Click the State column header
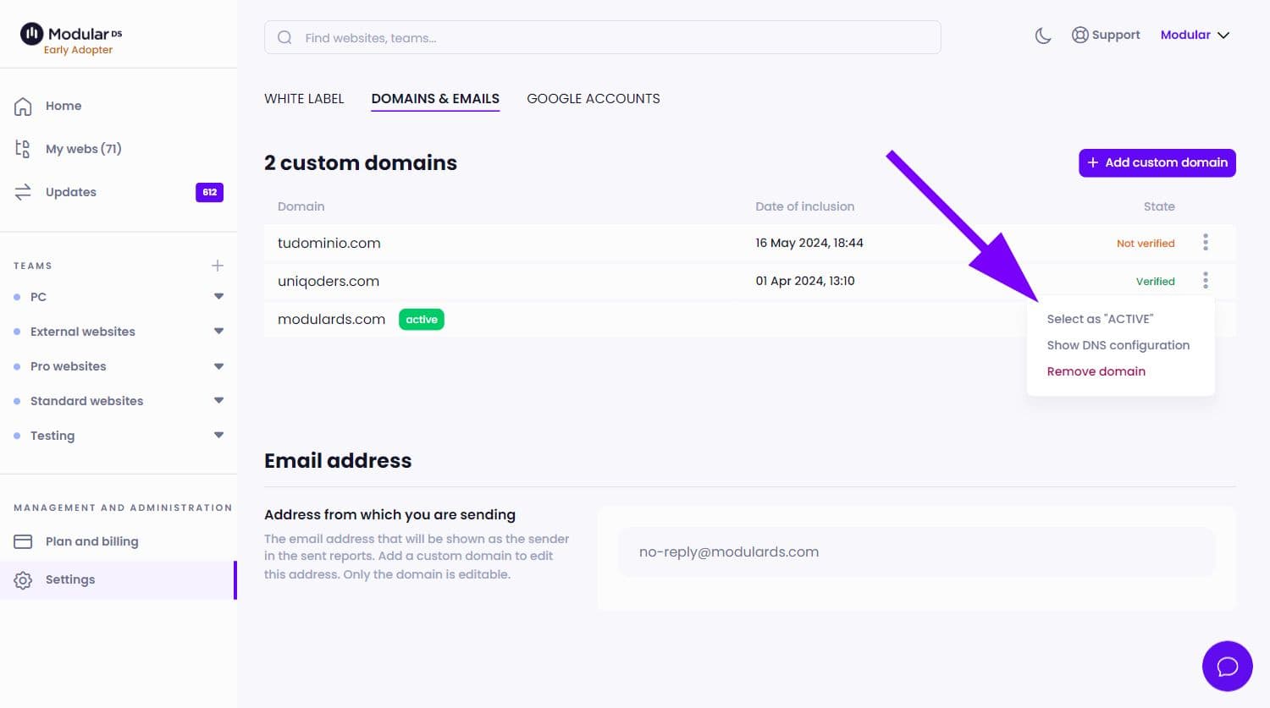This screenshot has height=708, width=1270. [1159, 206]
